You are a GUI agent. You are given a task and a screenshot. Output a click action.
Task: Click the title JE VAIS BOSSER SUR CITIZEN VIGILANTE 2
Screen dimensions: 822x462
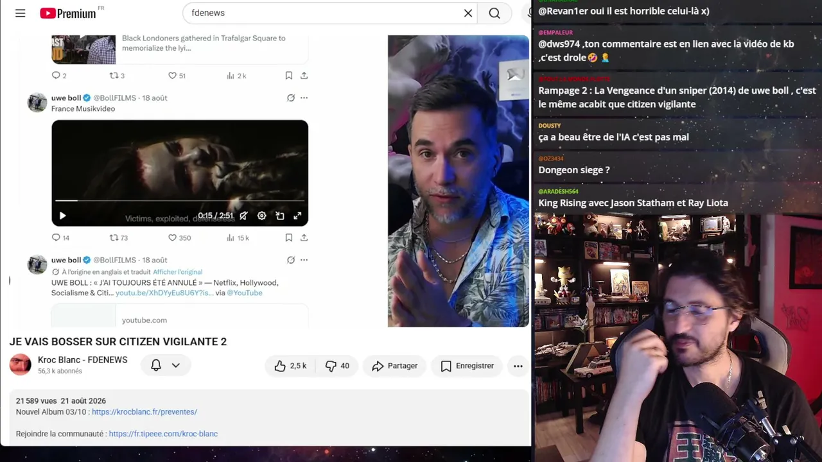[118, 342]
